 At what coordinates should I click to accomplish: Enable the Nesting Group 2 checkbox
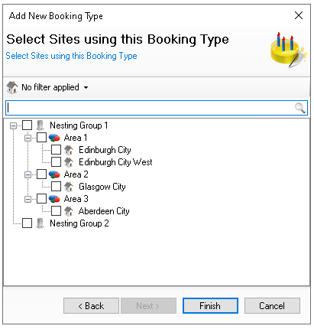pos(27,223)
